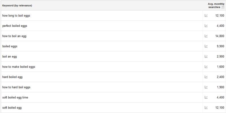226x113 pixels.
Task: Open trend chart icon for 'perfect boiled eggs'
Action: coord(206,26)
